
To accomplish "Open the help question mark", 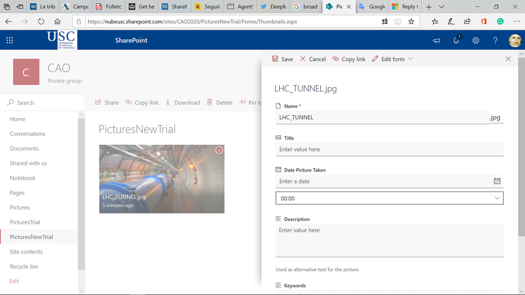I will [495, 40].
